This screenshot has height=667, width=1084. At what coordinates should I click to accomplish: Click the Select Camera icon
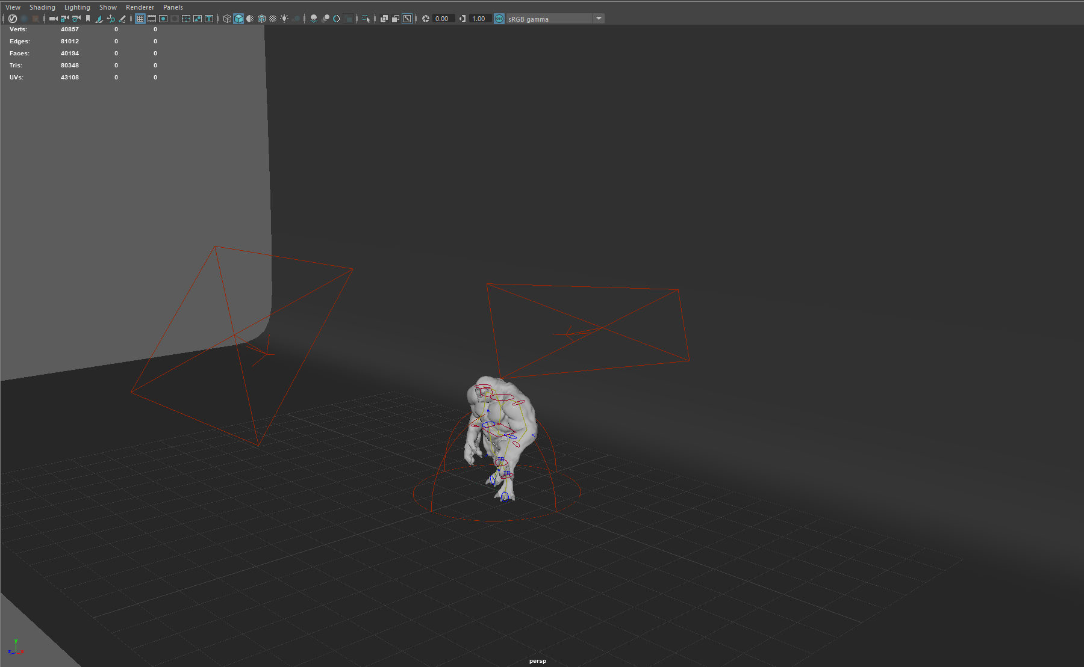pos(53,19)
